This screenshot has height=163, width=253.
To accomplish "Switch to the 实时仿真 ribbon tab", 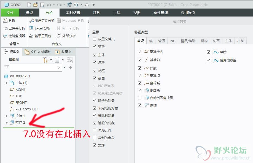I will pyautogui.click(x=73, y=13).
